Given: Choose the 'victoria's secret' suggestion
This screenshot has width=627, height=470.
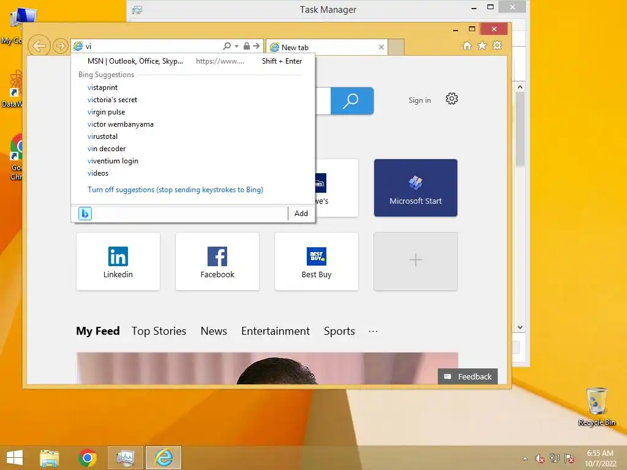Looking at the screenshot, I should pos(112,100).
